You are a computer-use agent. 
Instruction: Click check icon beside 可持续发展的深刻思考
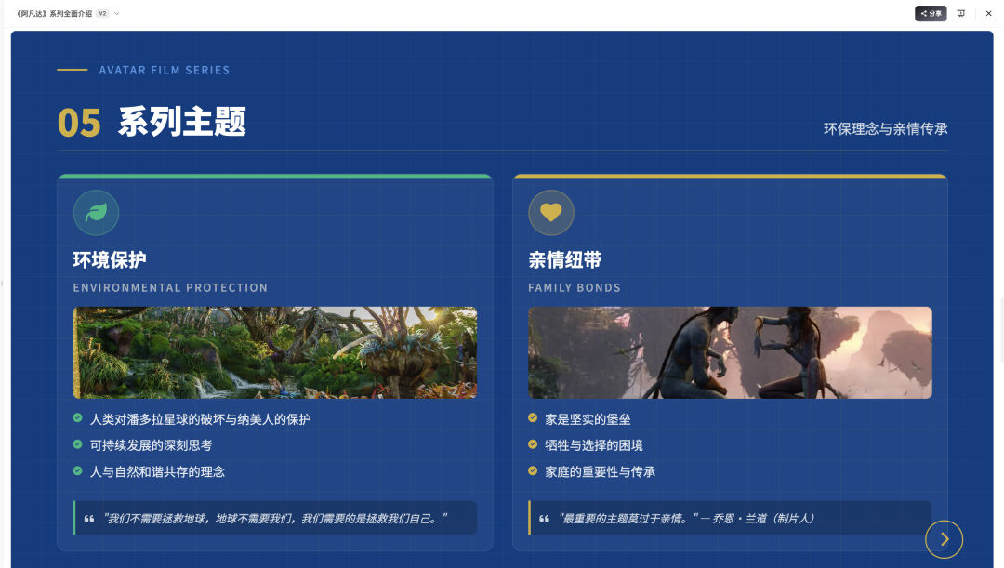click(77, 444)
